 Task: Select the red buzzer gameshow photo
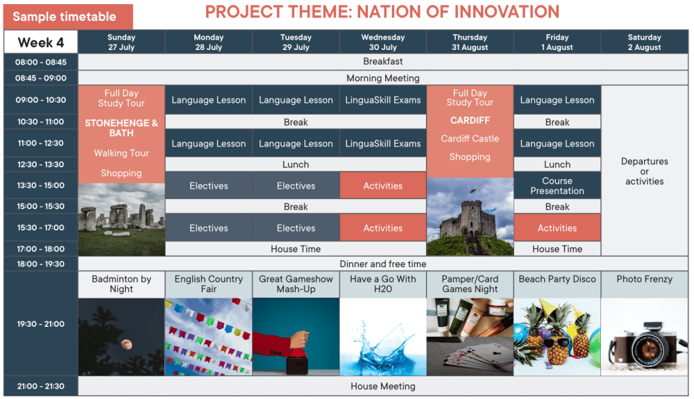click(296, 337)
